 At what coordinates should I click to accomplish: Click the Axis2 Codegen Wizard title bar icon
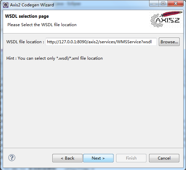(x=6, y=5)
